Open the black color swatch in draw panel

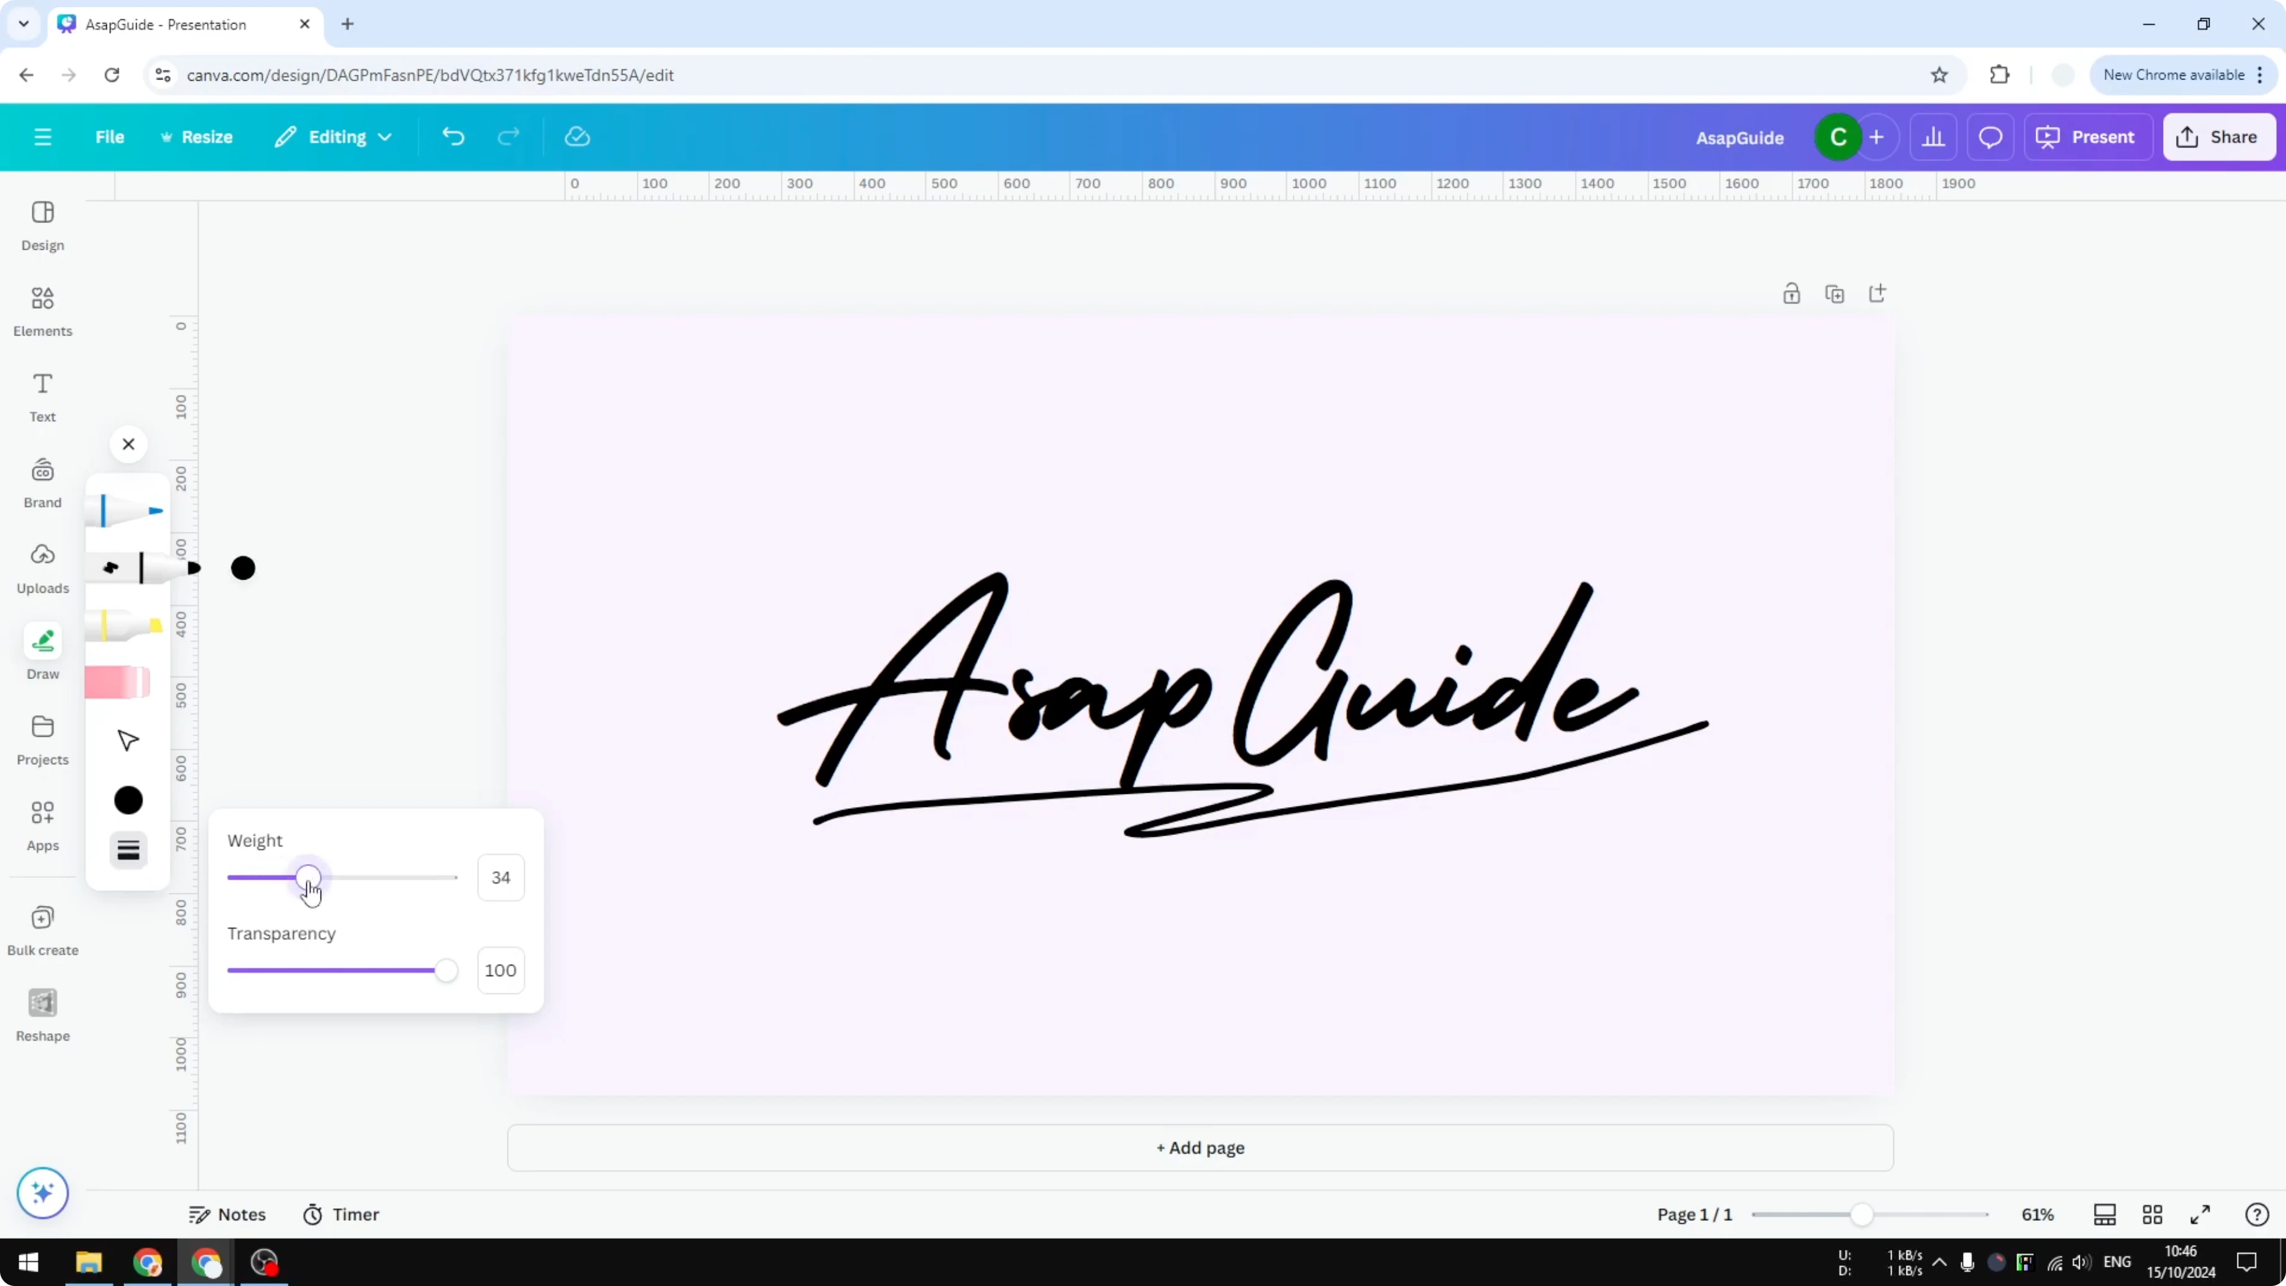tap(128, 800)
